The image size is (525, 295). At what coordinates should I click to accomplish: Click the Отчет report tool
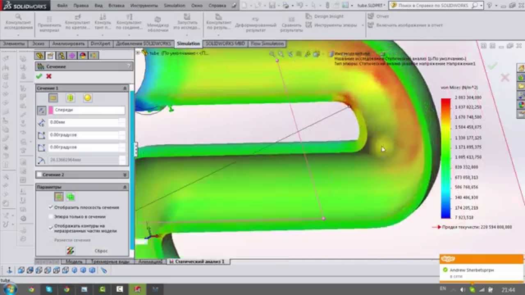click(378, 16)
